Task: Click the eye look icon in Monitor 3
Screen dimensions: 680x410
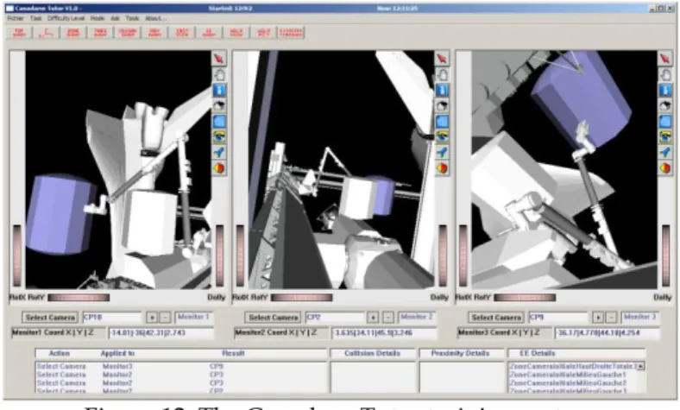Action: click(x=665, y=137)
